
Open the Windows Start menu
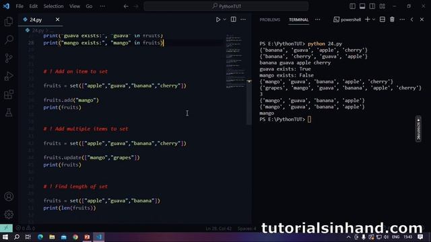tap(5, 237)
